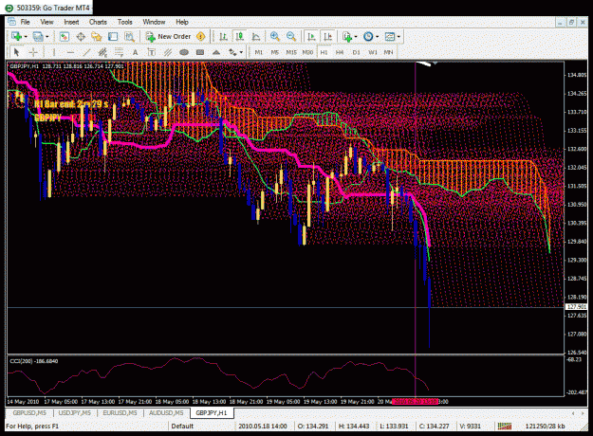Switch the chart to the M1 timeframe

259,52
